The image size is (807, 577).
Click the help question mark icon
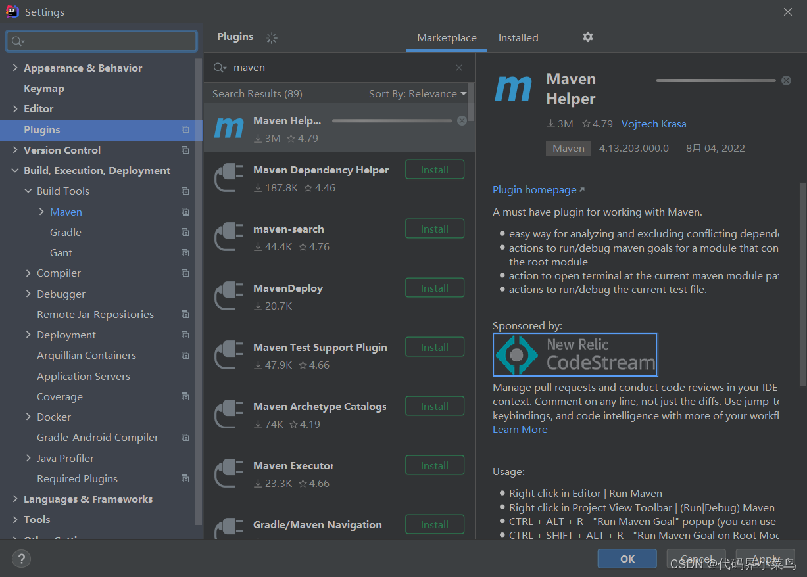coord(21,559)
